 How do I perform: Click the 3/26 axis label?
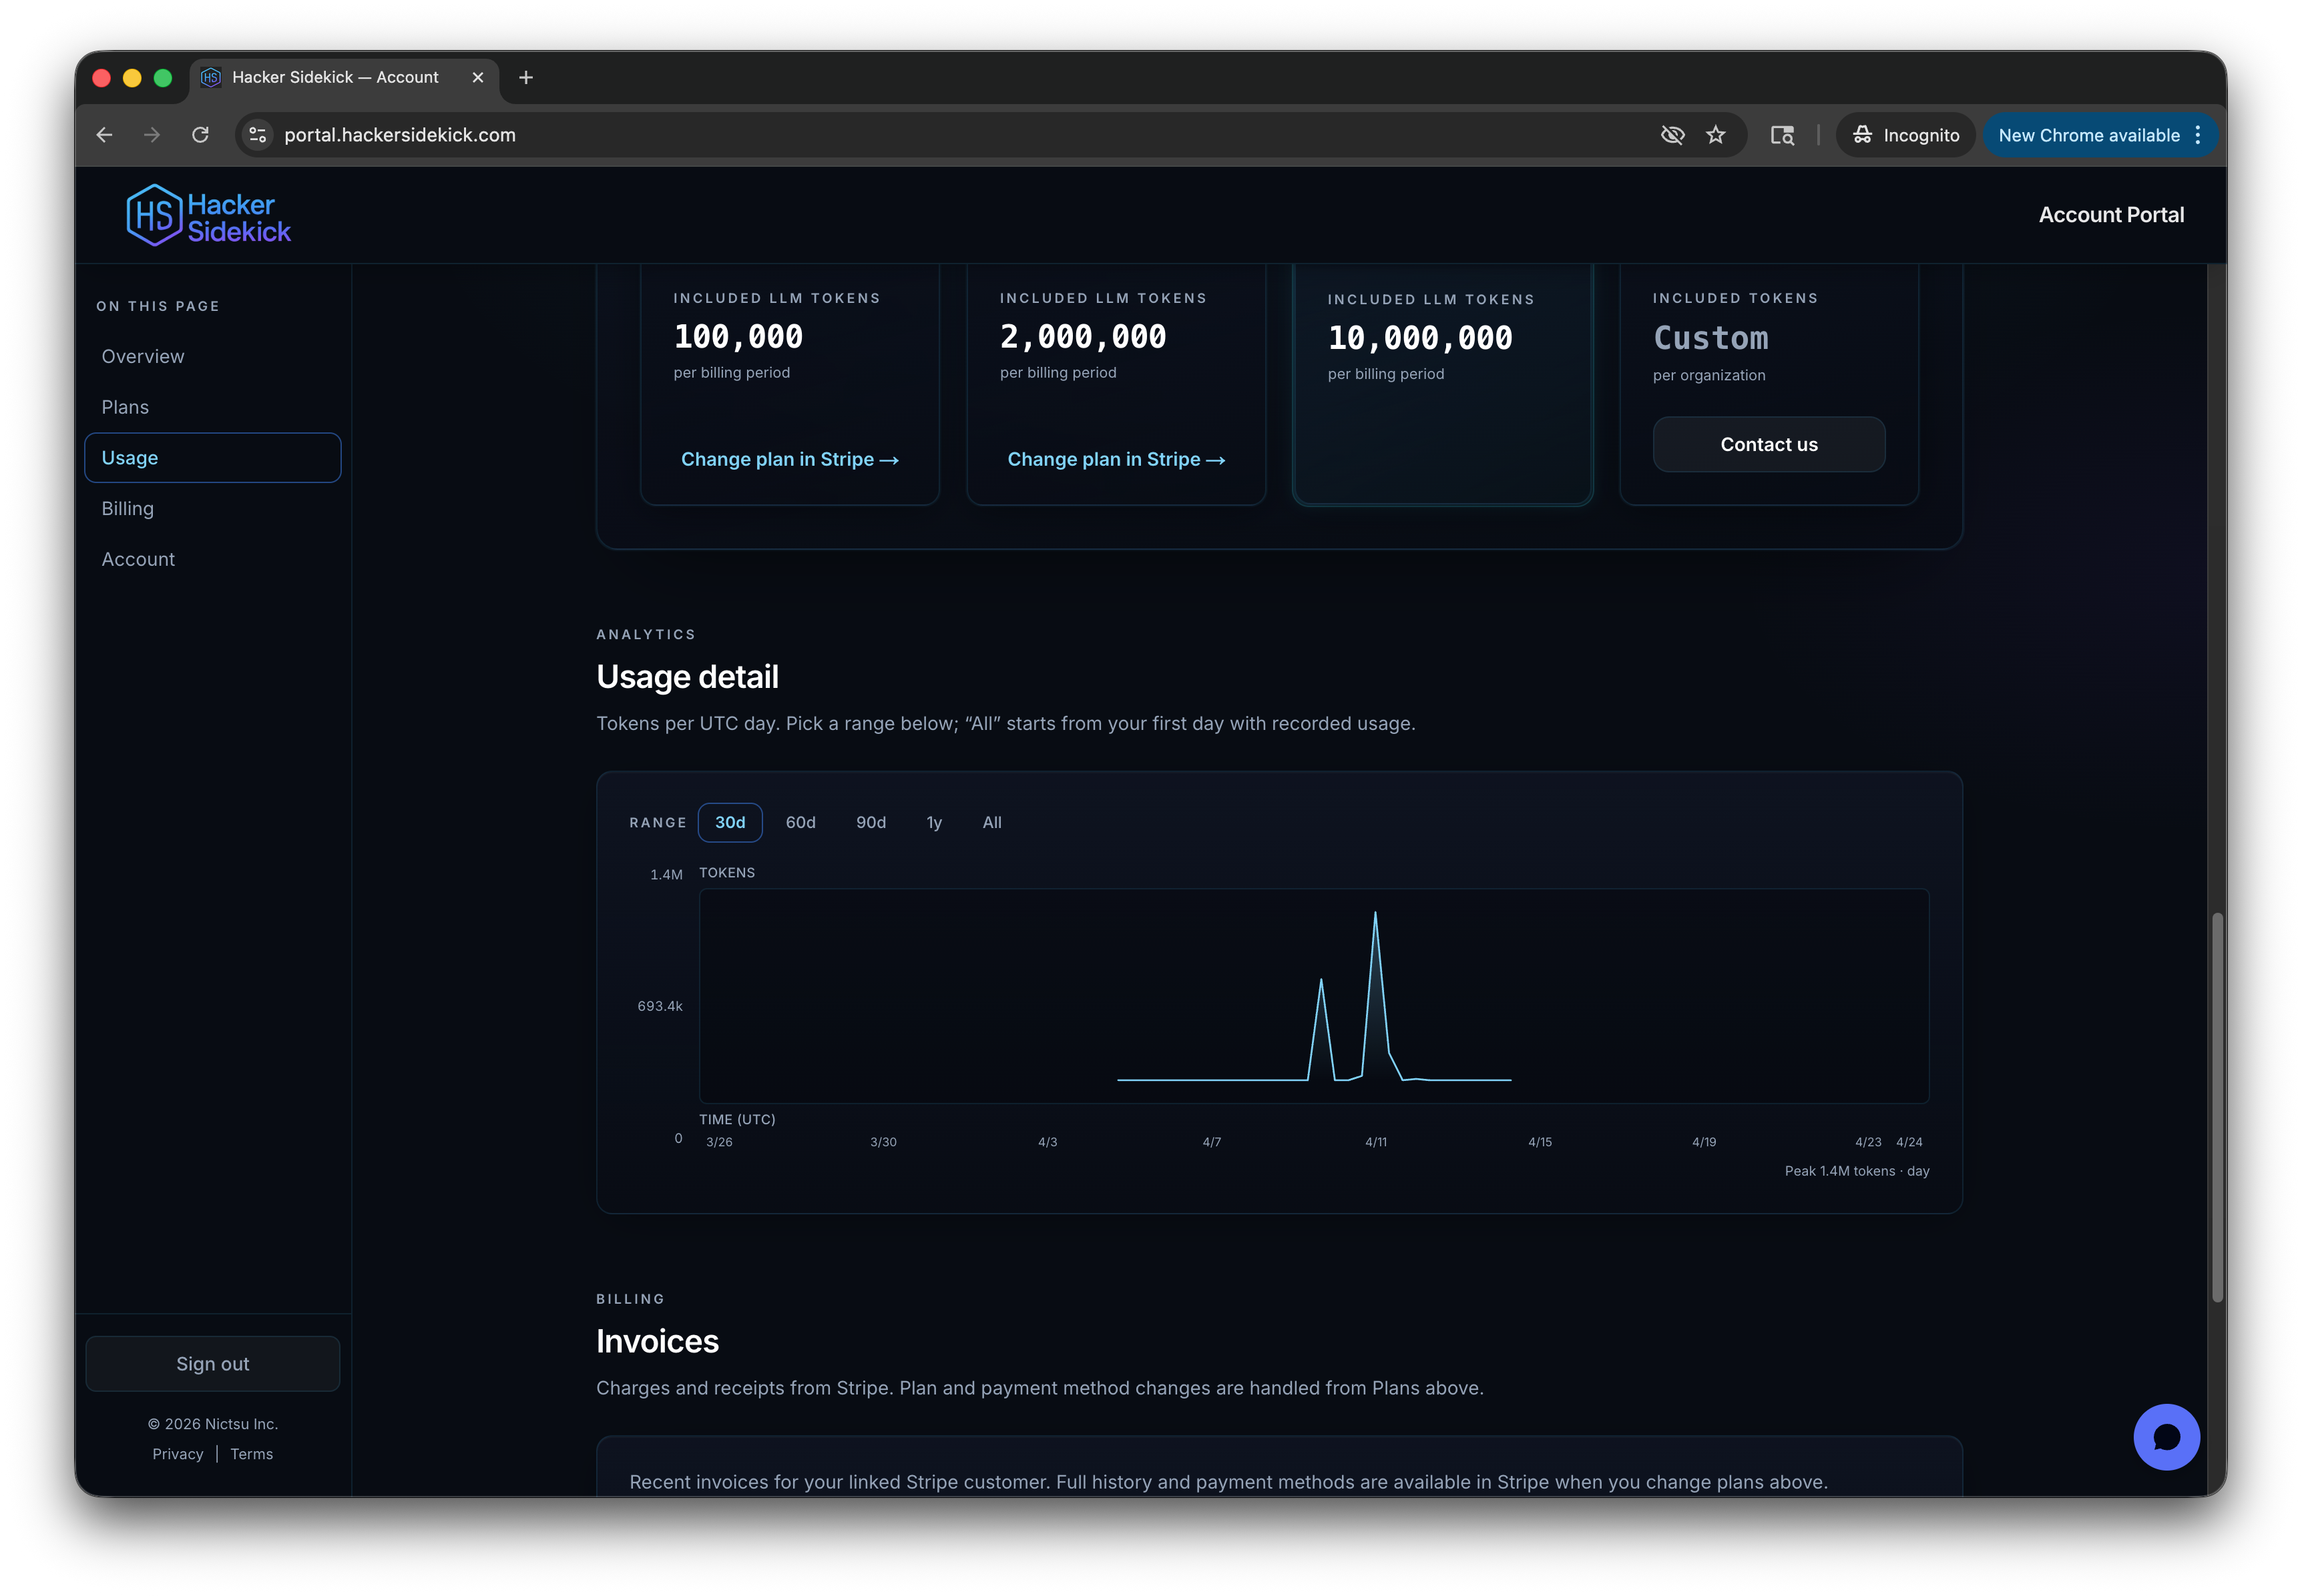coord(718,1141)
